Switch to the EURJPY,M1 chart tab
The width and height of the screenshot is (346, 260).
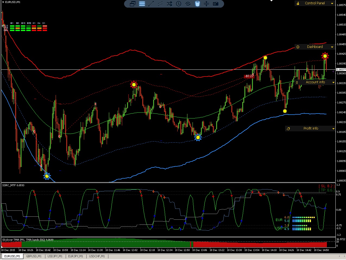(x=76, y=256)
